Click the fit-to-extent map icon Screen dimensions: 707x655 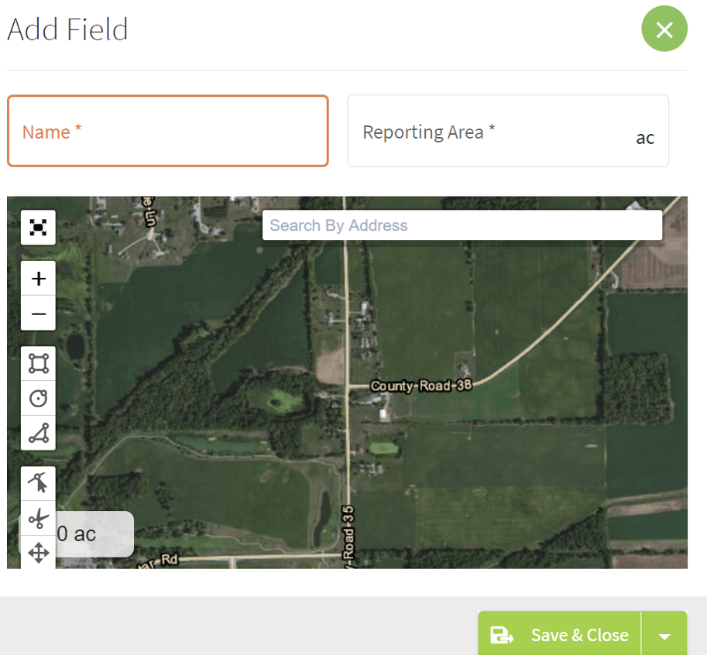[38, 228]
